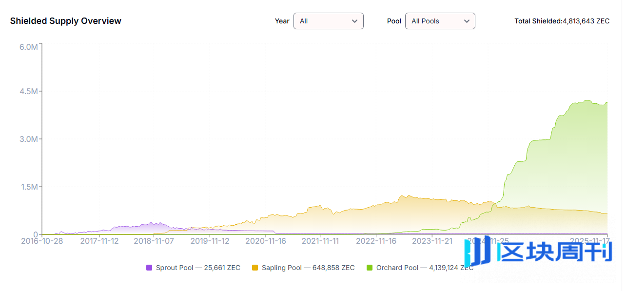Select the 2021-11-11 x-axis date label
The image size is (626, 291).
tap(320, 241)
